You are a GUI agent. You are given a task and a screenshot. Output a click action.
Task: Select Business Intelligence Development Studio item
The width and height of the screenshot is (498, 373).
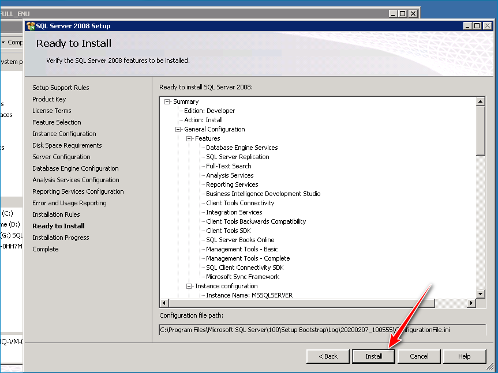point(263,194)
